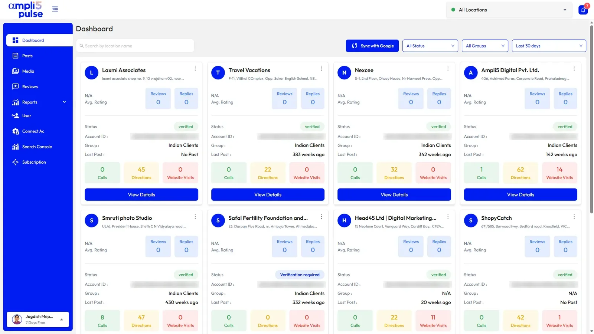View details for Laxmi Associates

coord(141,195)
